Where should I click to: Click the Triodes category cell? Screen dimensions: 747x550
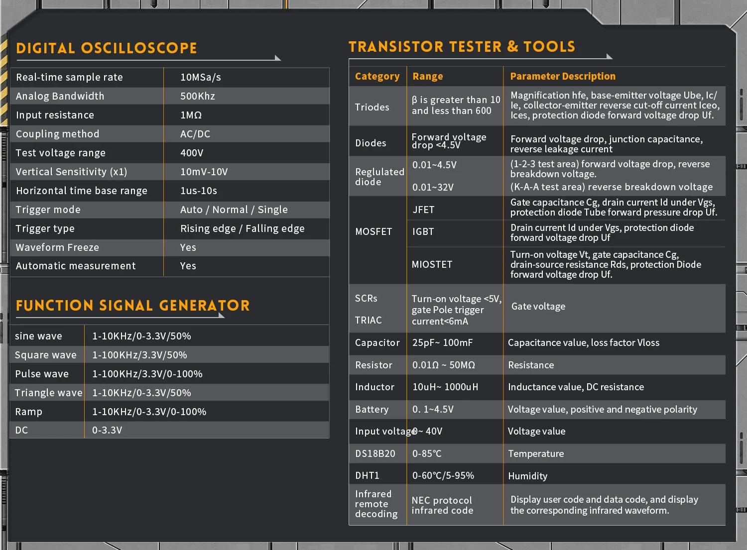372,107
